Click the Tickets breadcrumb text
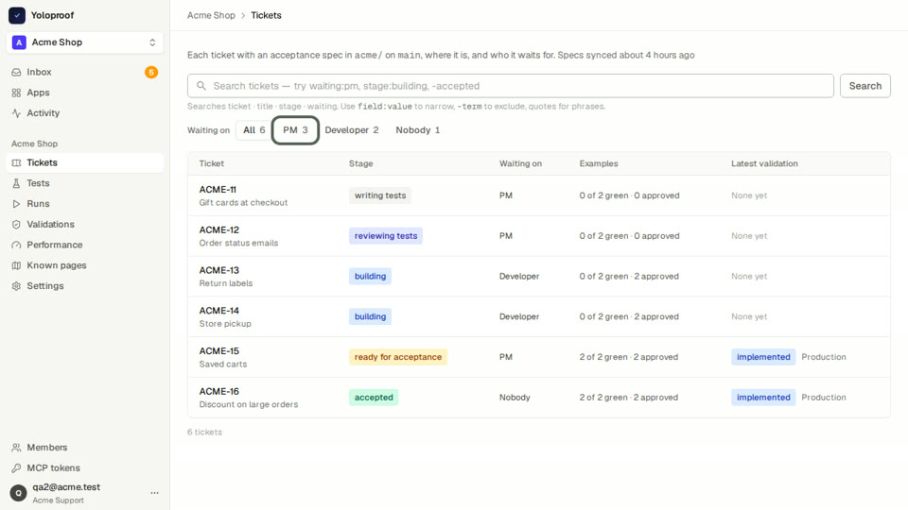This screenshot has width=908, height=510. pos(266,16)
